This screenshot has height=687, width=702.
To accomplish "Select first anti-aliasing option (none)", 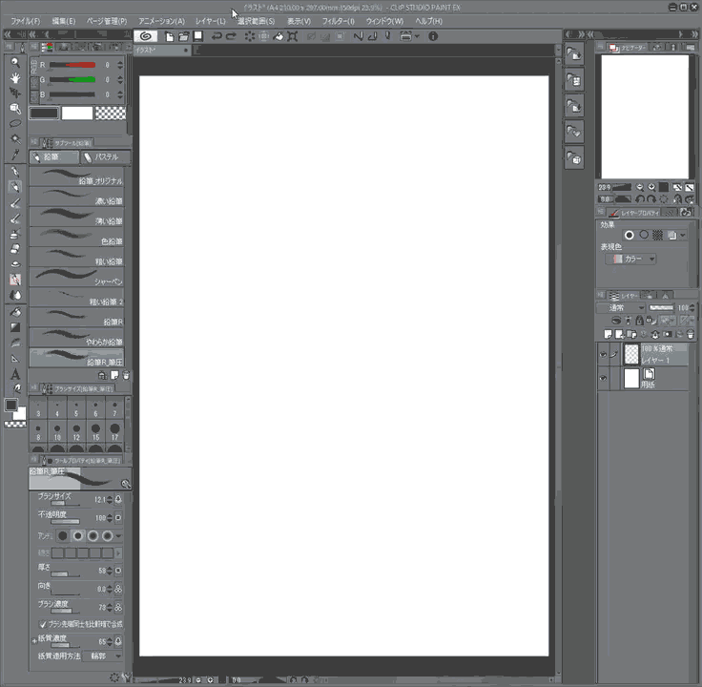I will 63,535.
